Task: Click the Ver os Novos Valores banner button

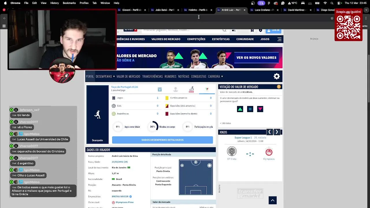Action: tap(256, 57)
